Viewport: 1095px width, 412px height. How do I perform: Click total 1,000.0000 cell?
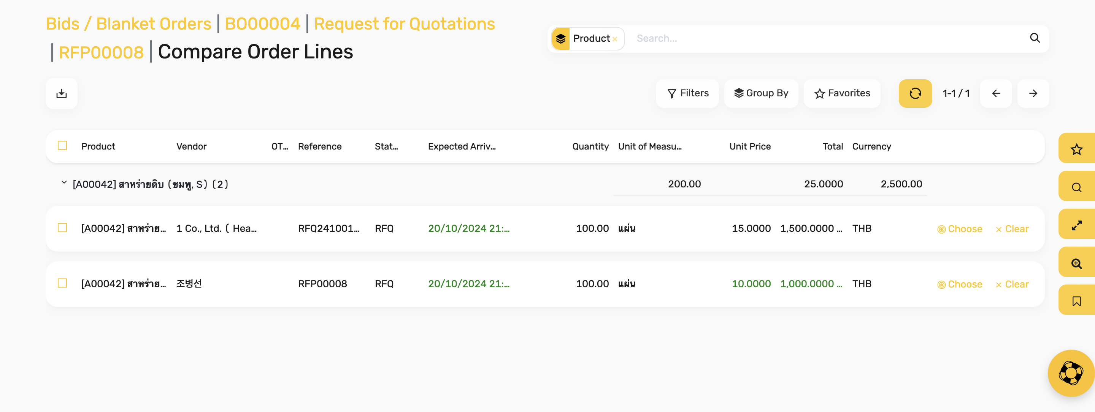(811, 283)
